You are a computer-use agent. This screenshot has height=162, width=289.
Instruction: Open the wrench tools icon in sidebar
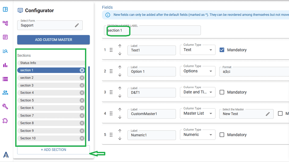coord(5,106)
